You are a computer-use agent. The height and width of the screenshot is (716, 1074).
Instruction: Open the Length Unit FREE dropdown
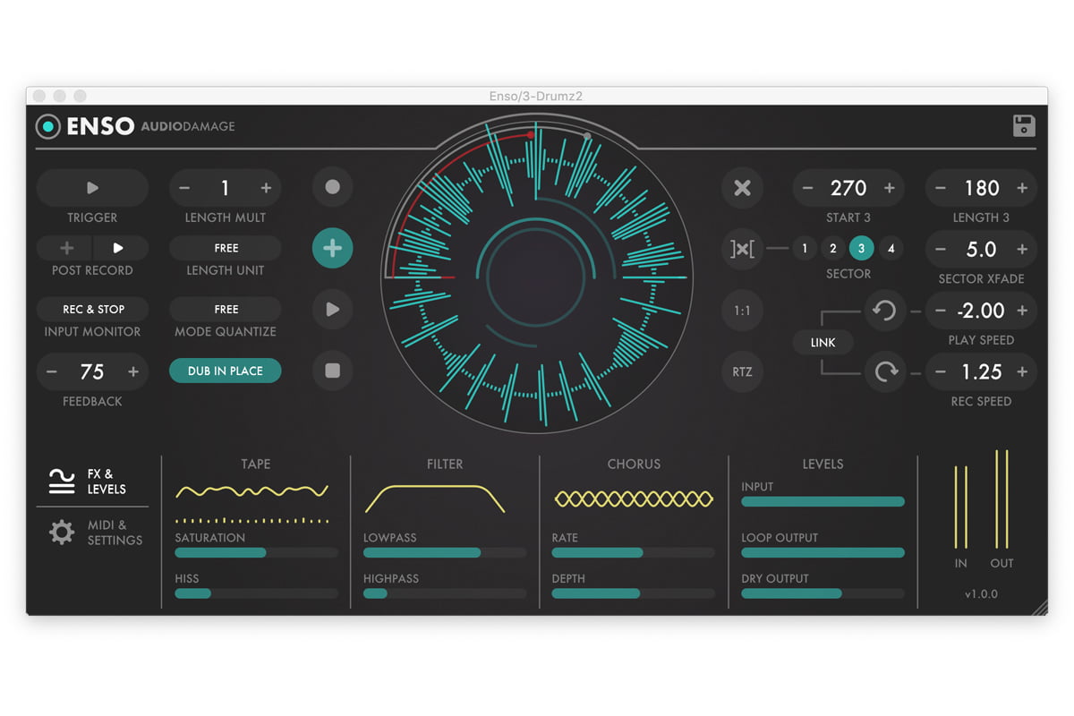(226, 248)
